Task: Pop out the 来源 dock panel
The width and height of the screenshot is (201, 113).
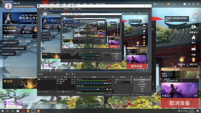Action: tap(74, 77)
